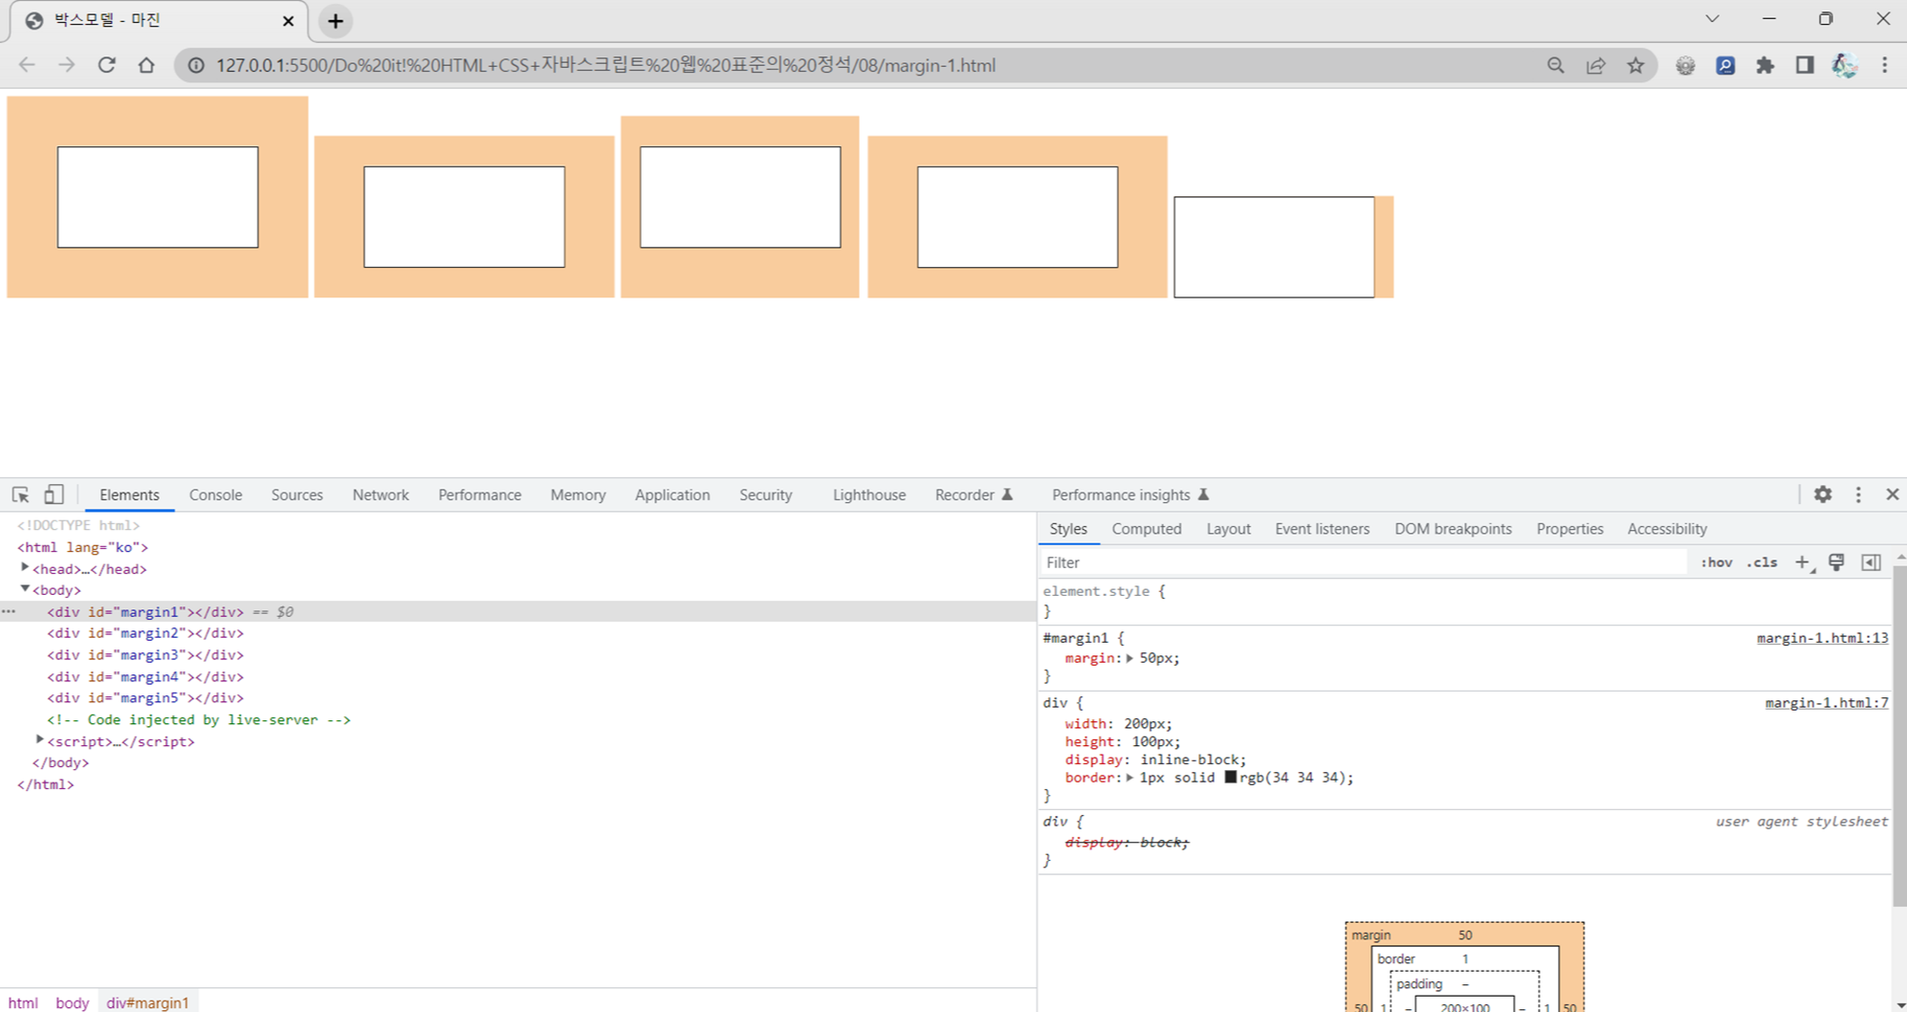Switch to the Console tab
Image resolution: width=1907 pixels, height=1012 pixels.
click(215, 495)
